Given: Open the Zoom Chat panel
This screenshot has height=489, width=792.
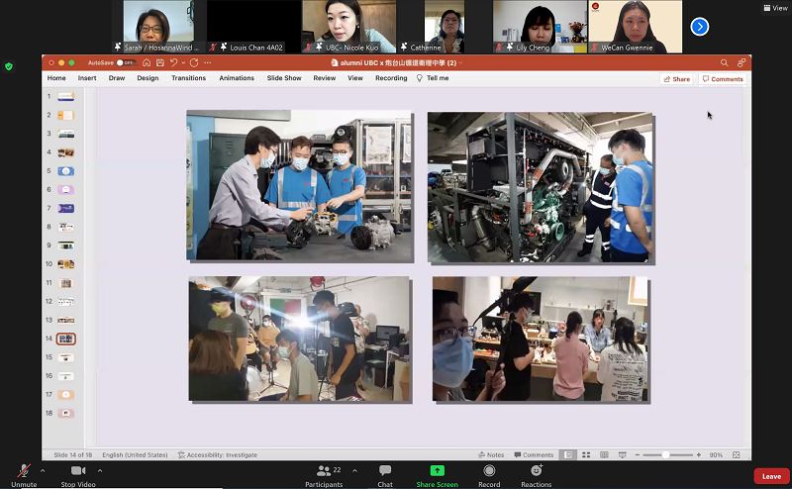Looking at the screenshot, I should click(385, 471).
